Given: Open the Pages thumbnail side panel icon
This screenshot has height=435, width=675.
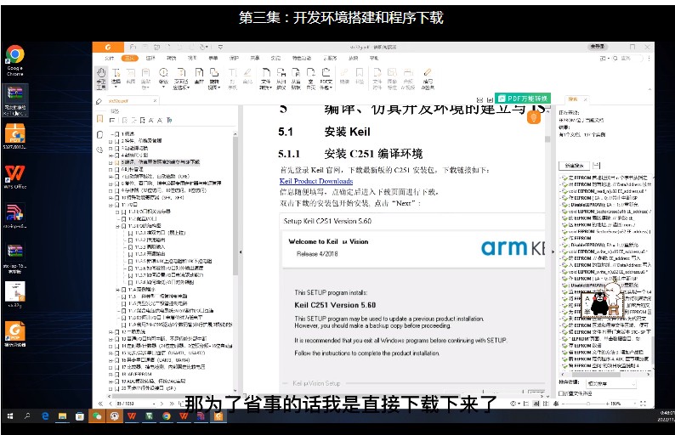Looking at the screenshot, I should [x=99, y=135].
